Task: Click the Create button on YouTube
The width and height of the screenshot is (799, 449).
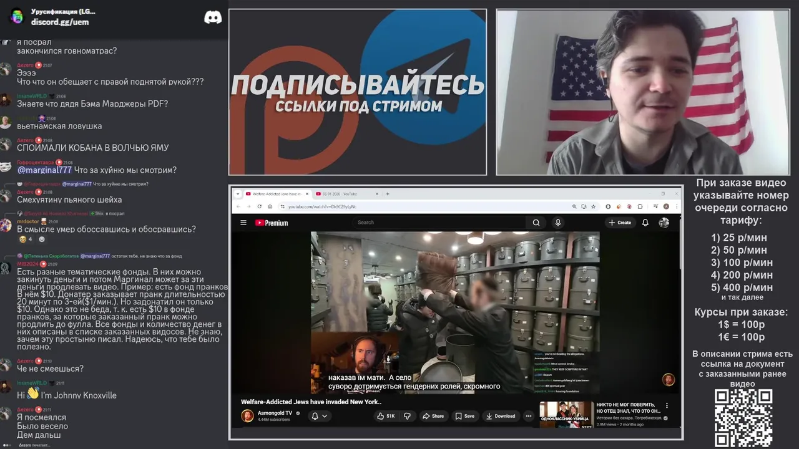Action: tap(620, 223)
